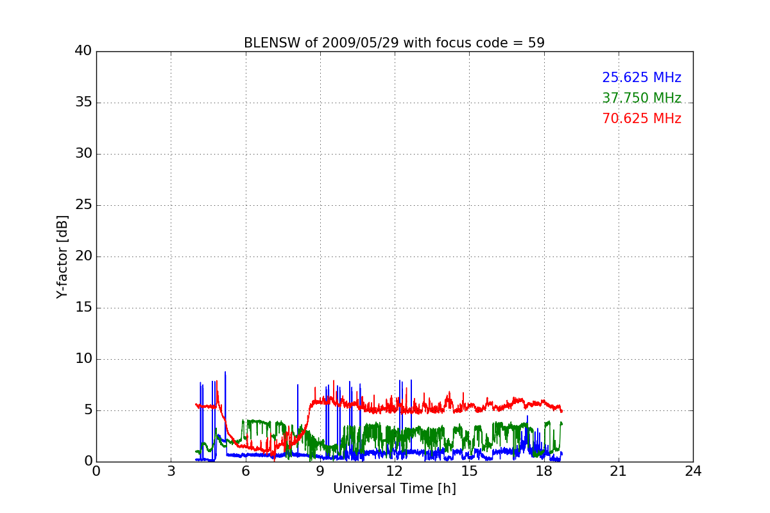This screenshot has height=513, width=770.
Task: Click the y-axis tick label '35'
Action: click(x=83, y=103)
